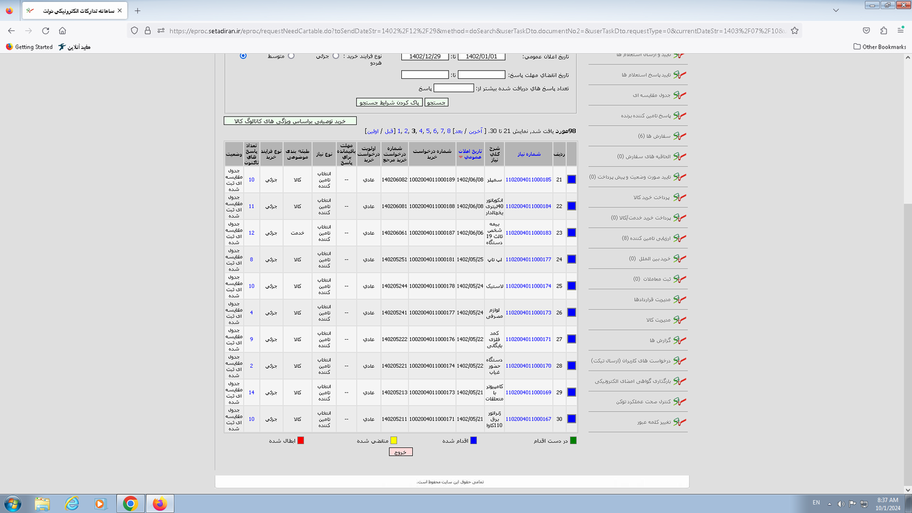Open پرداخت خرید خدمت/کالا sidebar icon
The image size is (912, 513).
pyautogui.click(x=680, y=218)
